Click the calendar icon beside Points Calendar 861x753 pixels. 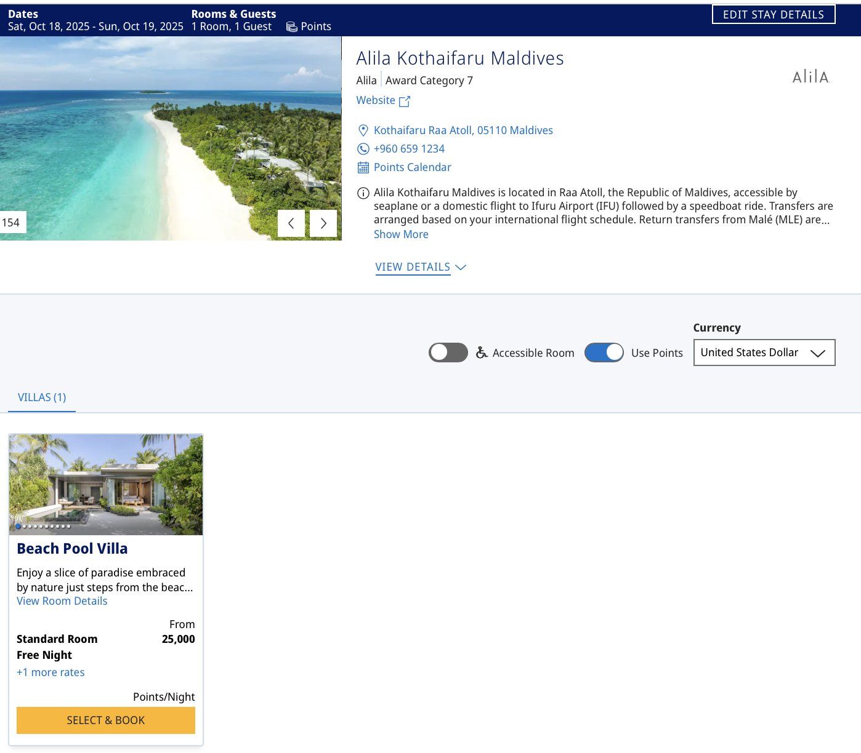coord(363,167)
